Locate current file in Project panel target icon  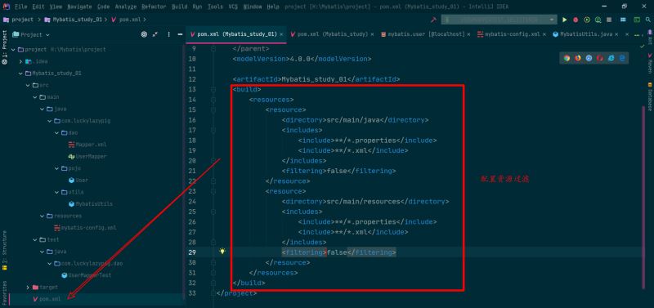coord(145,34)
